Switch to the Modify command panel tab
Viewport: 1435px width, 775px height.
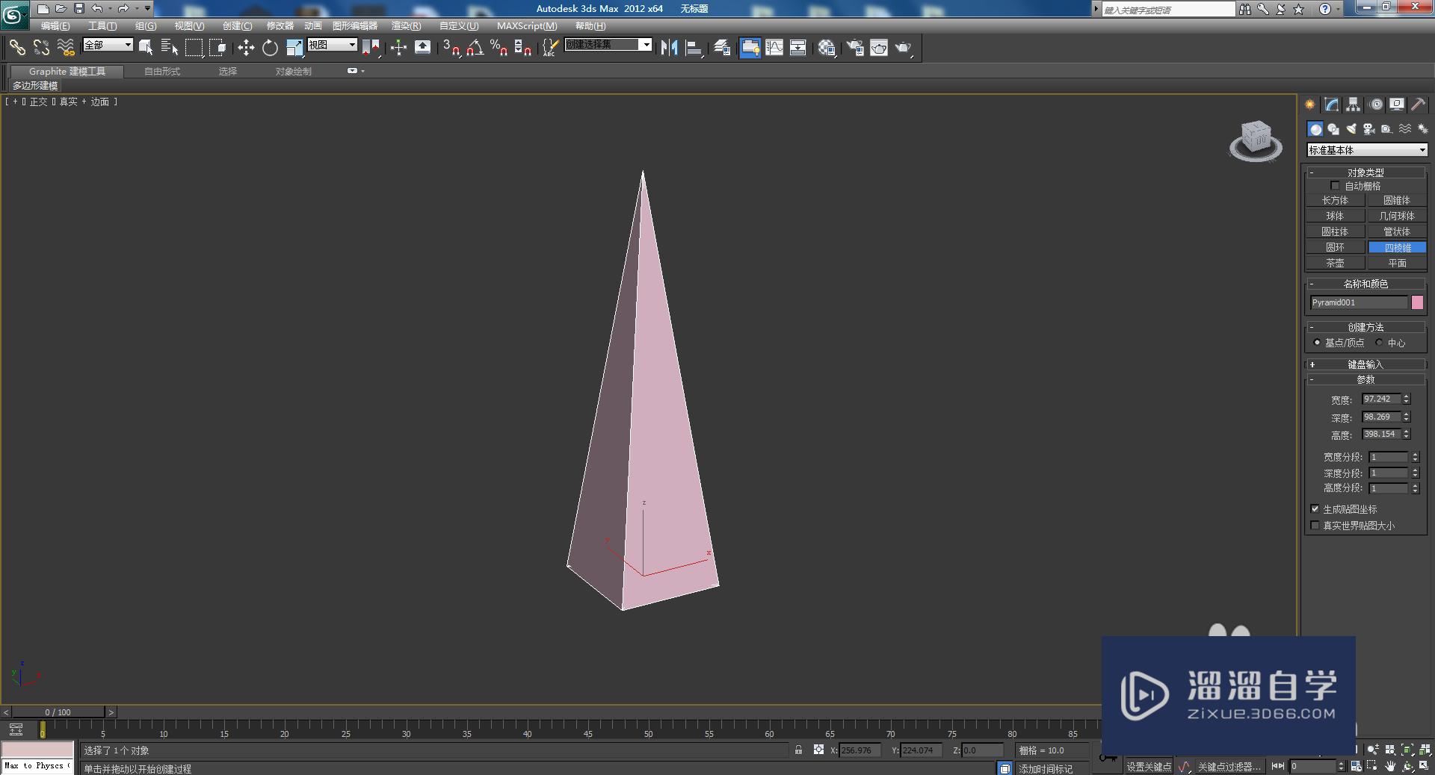click(1331, 105)
